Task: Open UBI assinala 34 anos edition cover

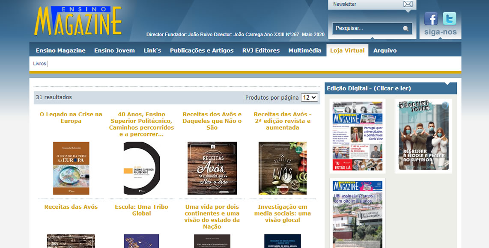Action: coord(358,213)
